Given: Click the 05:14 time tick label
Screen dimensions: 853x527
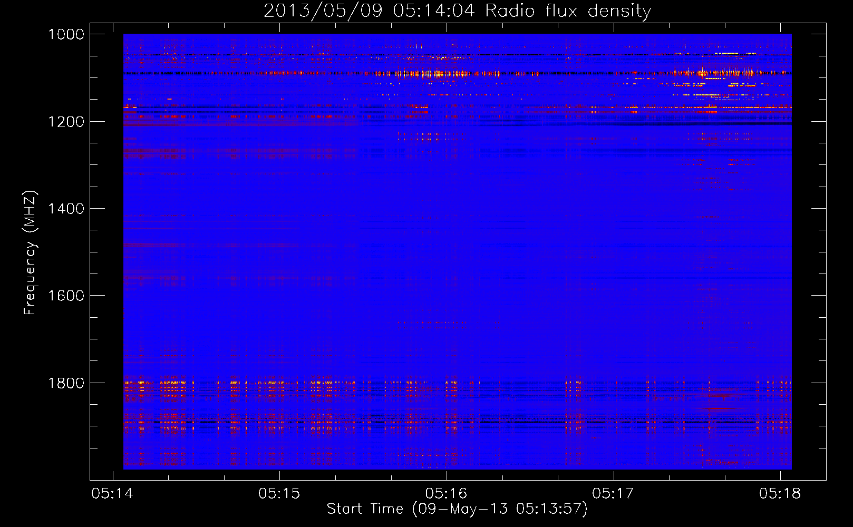Looking at the screenshot, I should pos(112,494).
